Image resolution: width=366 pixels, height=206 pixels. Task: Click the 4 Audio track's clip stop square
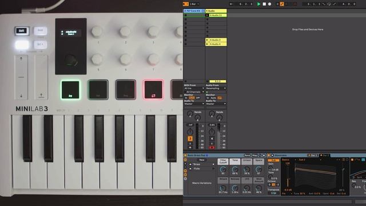[207, 81]
